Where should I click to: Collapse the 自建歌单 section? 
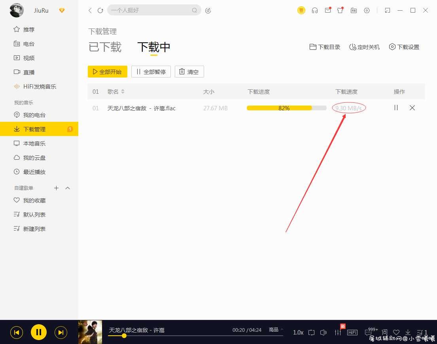(68, 188)
